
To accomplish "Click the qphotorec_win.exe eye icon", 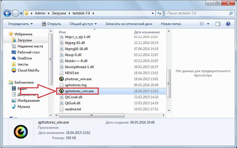I will 61,91.
